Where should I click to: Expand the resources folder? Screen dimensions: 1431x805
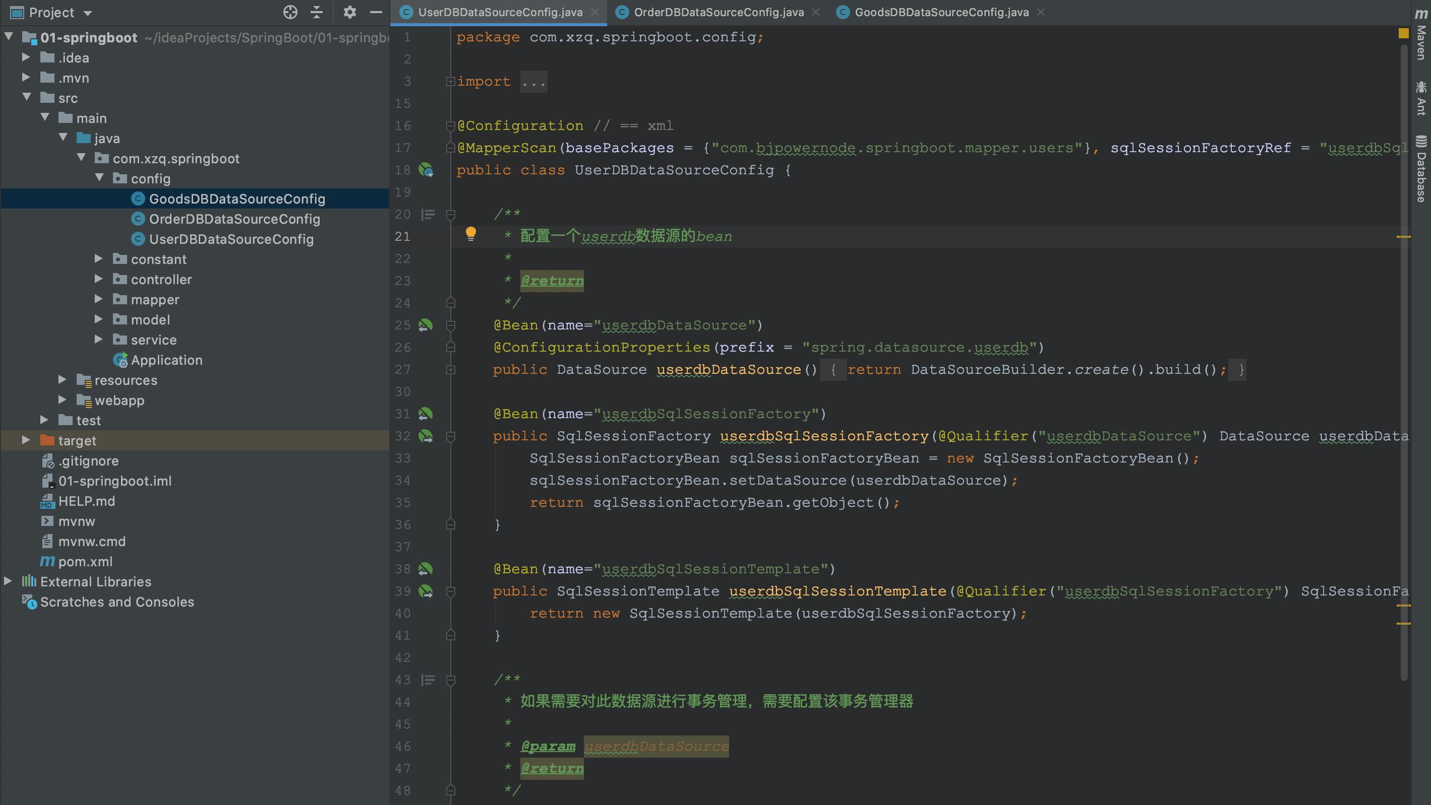(x=62, y=380)
